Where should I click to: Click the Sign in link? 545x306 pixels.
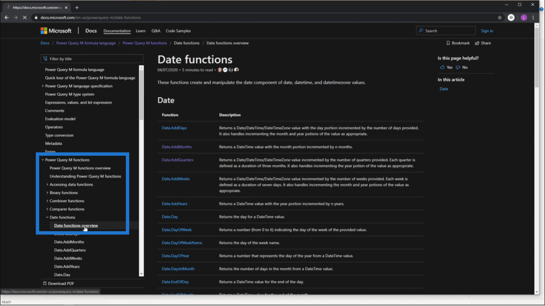487,31
